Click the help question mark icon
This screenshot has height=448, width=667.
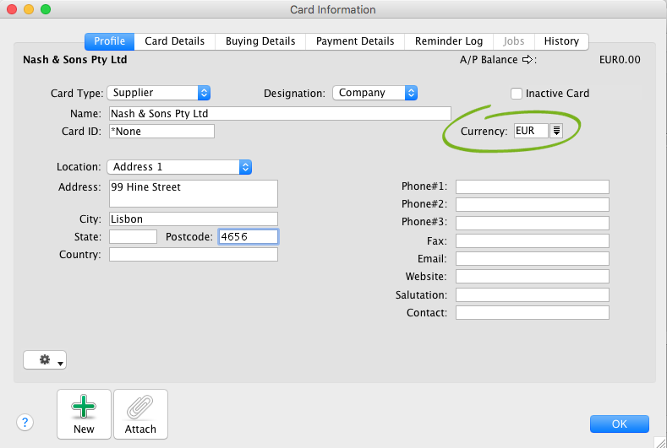click(25, 423)
